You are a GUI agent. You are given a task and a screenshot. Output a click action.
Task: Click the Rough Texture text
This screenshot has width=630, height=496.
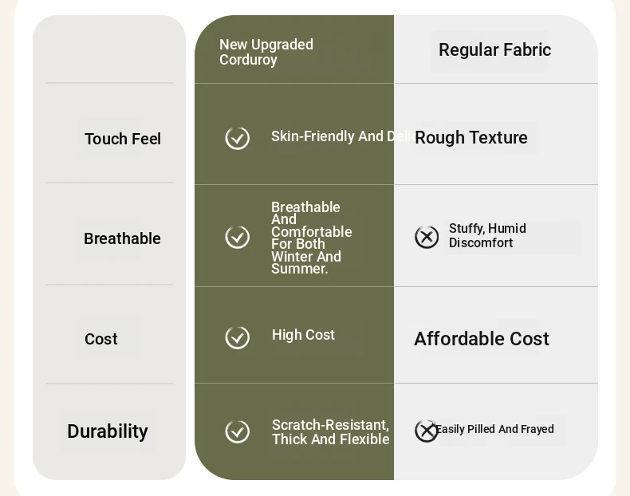pyautogui.click(x=471, y=137)
